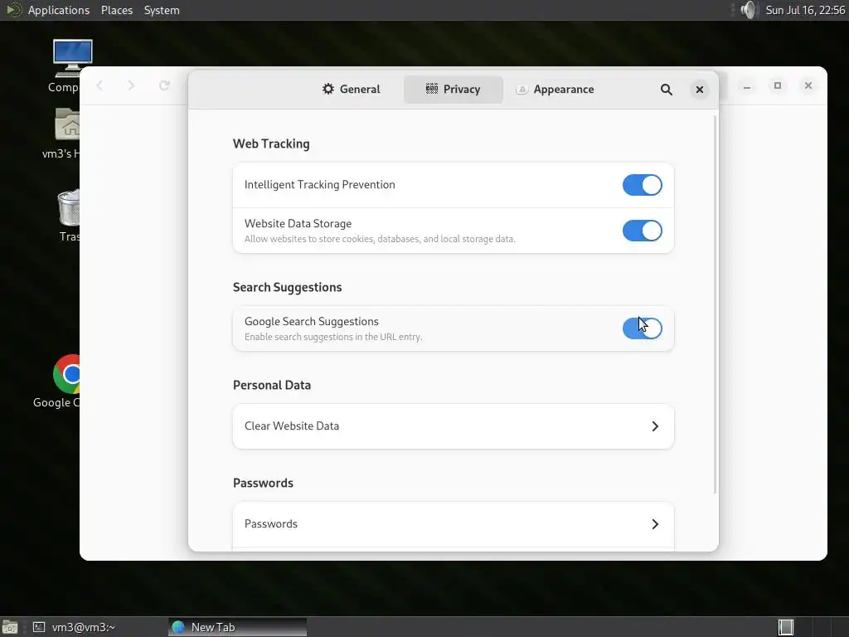Select the Privacy tab
849x637 pixels.
pos(454,90)
